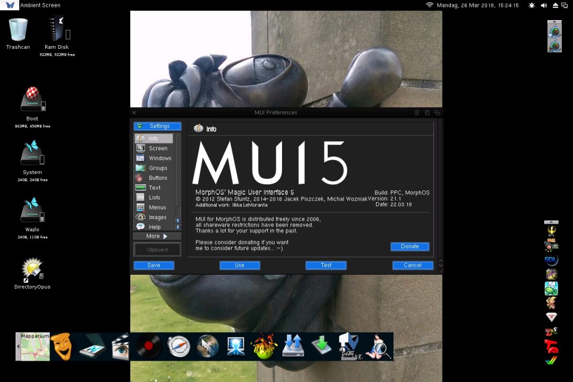Open the golden GL icon in side panel
Screen dimensions: 573x382
click(551, 231)
